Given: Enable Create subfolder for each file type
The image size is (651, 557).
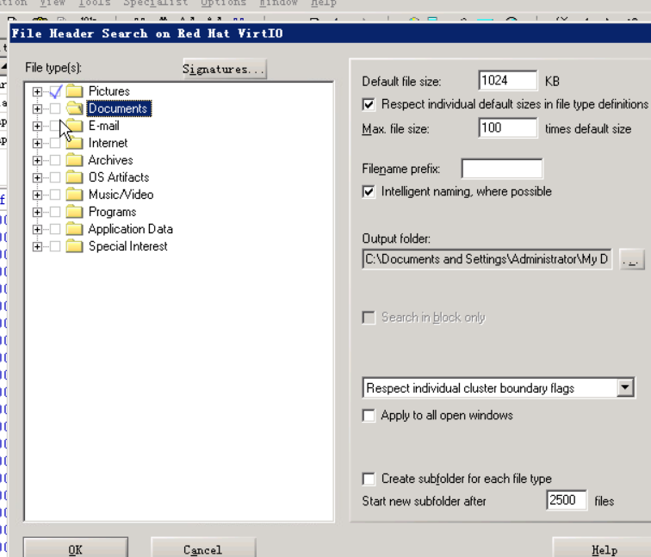Looking at the screenshot, I should point(369,479).
